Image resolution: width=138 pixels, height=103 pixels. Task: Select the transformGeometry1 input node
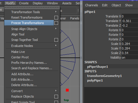104,76
